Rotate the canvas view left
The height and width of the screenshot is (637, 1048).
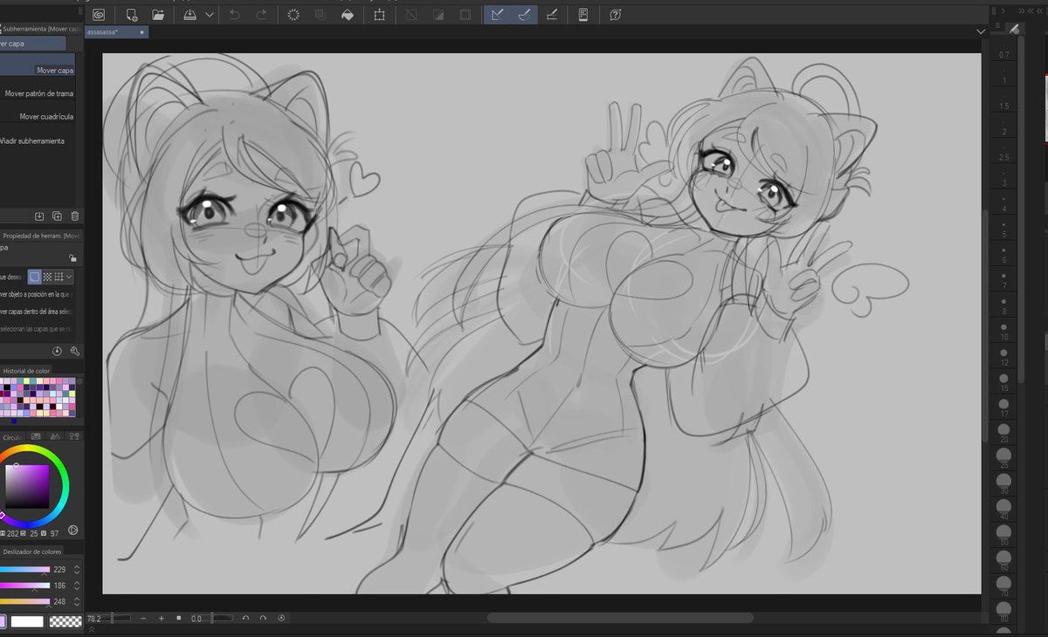(245, 619)
